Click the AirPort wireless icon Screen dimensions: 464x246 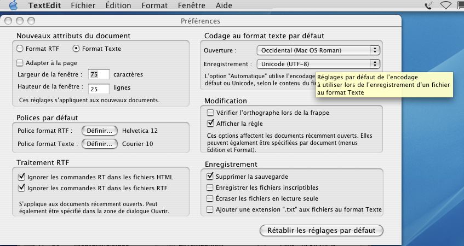pyautogui.click(x=445, y=6)
